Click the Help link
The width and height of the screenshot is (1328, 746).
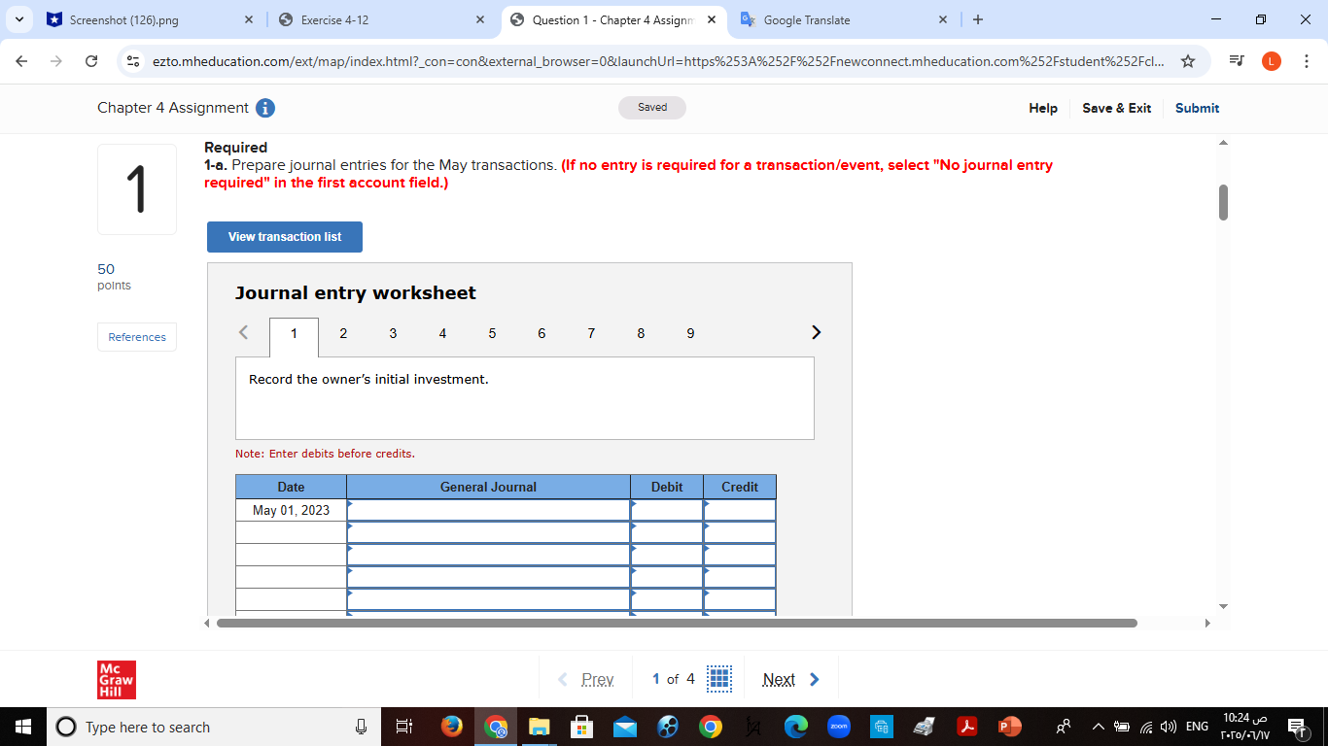pos(1043,108)
